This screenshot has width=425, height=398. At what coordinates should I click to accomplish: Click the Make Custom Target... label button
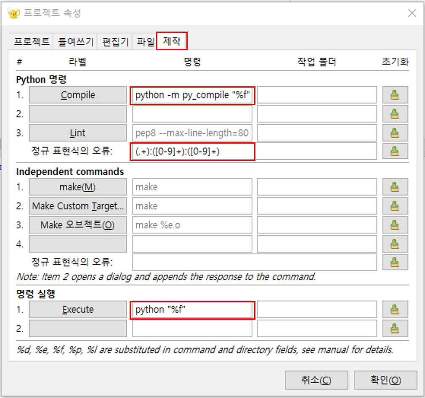click(x=78, y=206)
